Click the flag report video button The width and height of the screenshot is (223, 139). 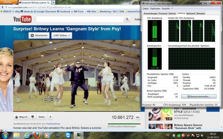(50, 117)
